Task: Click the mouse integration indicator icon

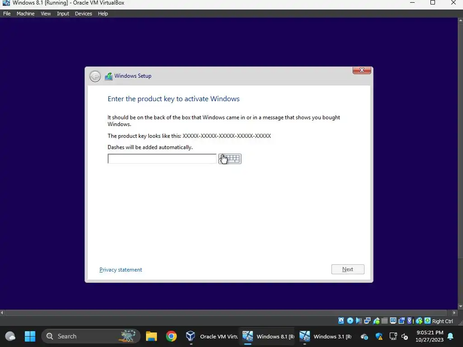Action: pos(419,321)
